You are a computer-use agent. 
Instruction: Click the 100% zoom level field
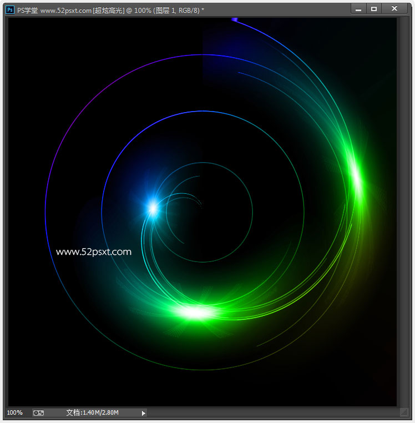click(x=15, y=412)
